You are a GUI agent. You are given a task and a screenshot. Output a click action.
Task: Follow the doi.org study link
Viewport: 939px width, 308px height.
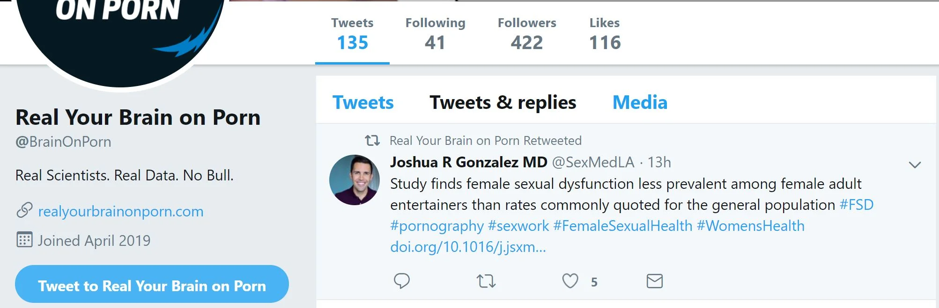click(468, 247)
